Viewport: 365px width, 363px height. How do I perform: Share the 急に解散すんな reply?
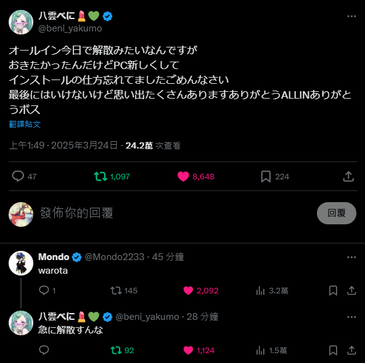(351, 350)
